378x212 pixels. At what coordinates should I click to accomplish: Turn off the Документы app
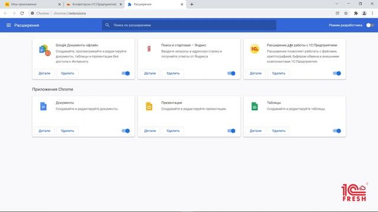click(126, 131)
